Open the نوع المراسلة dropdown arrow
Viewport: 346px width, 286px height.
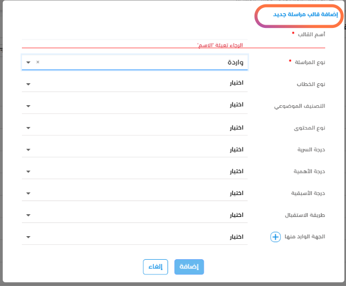pos(28,62)
